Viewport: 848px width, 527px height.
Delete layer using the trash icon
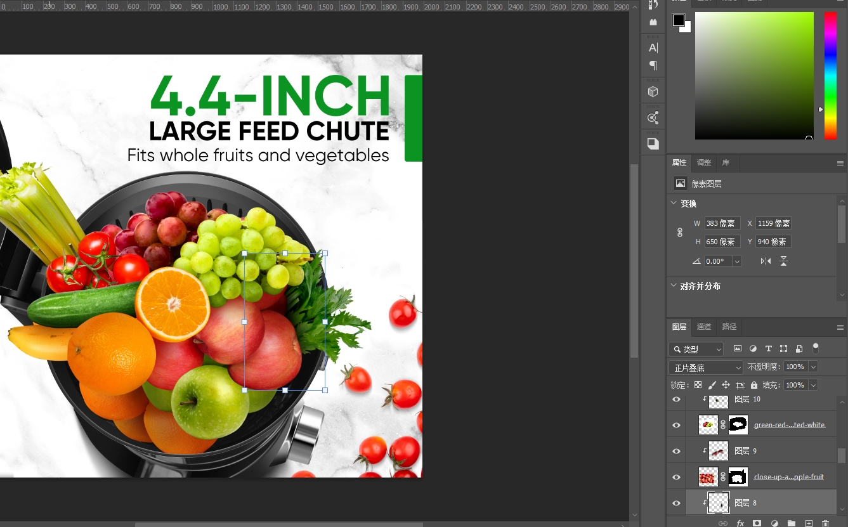(x=825, y=523)
